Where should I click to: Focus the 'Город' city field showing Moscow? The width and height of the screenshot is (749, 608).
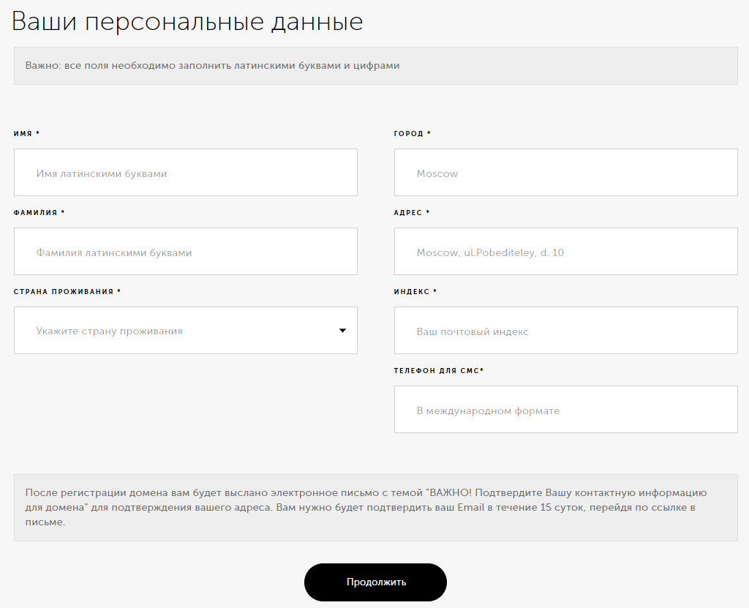click(x=565, y=172)
